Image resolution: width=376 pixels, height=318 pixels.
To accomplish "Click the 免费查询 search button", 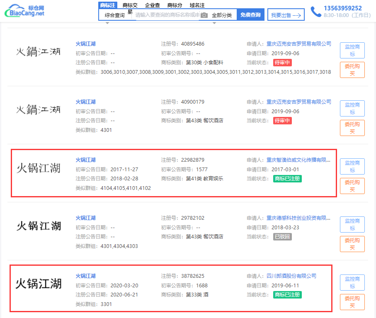I will (x=250, y=15).
